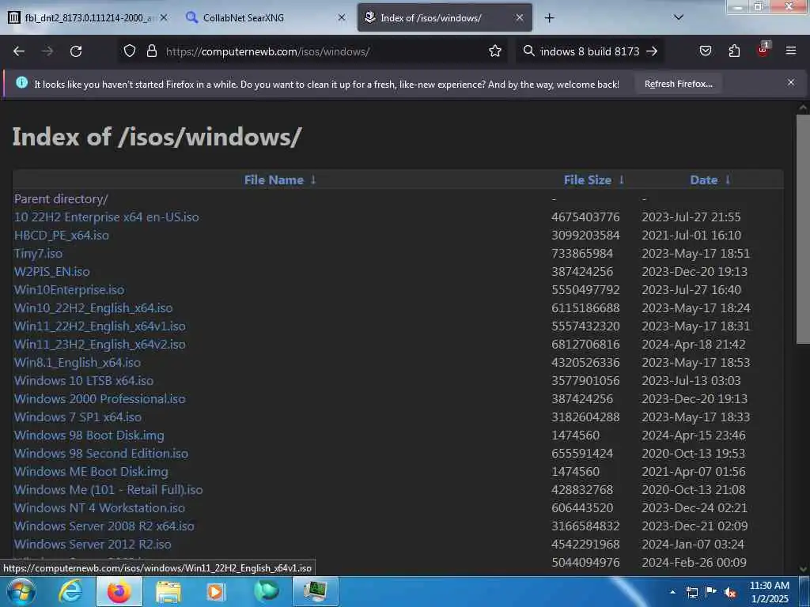Click Windows Me (101 - Retail Full).iso
Viewport: 810px width, 607px height.
108,489
